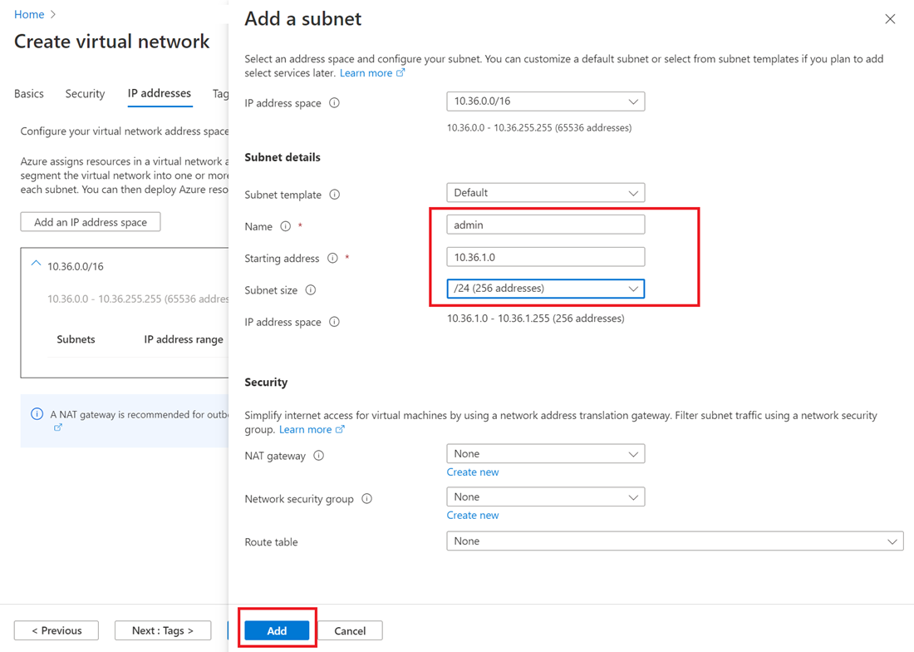Click the info icon beside Name field
This screenshot has width=914, height=652.
click(285, 226)
